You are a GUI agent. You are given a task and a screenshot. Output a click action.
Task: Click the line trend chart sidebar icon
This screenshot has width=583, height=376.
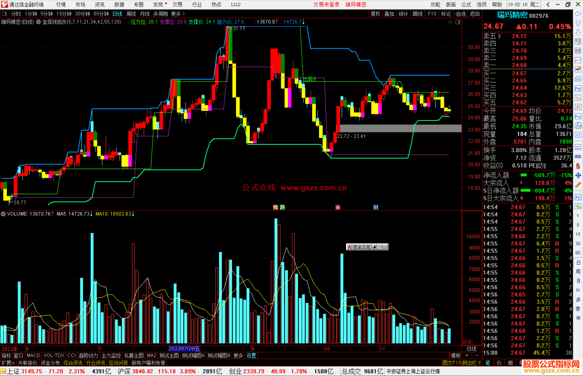(x=578, y=60)
